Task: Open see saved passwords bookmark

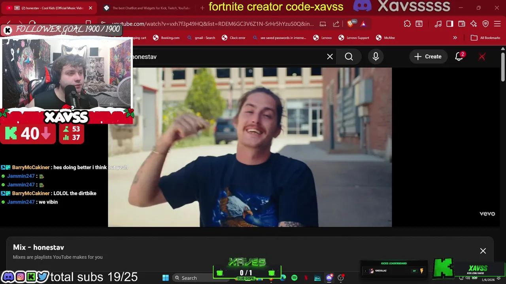Action: [279, 38]
